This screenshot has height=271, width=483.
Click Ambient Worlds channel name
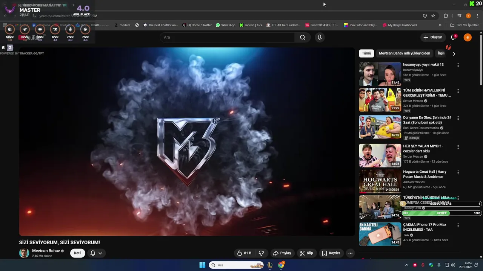click(x=414, y=182)
